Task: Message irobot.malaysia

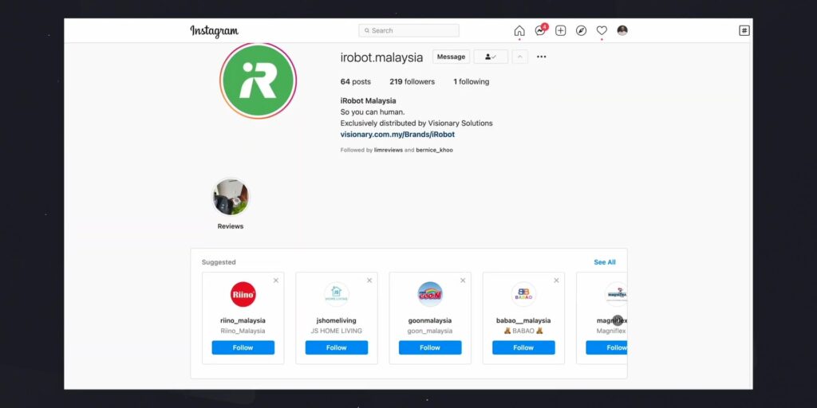Action: click(452, 57)
